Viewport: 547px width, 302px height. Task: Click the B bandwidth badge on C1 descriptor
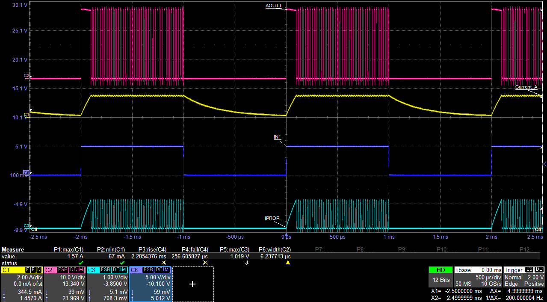(x=33, y=269)
